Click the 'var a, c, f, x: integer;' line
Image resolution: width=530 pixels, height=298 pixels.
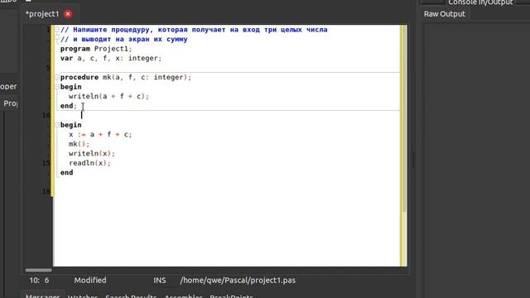click(111, 58)
